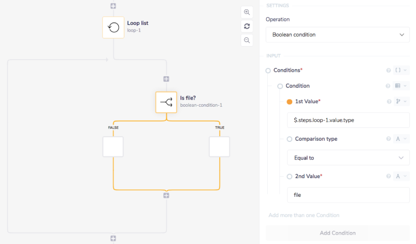Click the Loop list step icon
The image size is (416, 244).
click(113, 27)
